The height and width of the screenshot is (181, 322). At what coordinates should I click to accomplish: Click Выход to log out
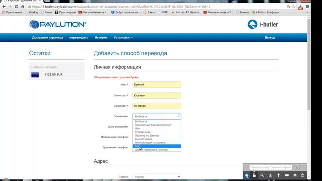[270, 38]
